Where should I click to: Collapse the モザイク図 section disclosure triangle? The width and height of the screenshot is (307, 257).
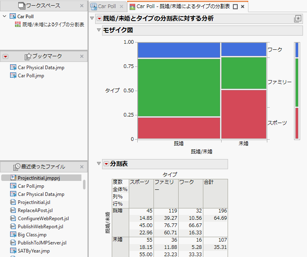tap(99, 30)
